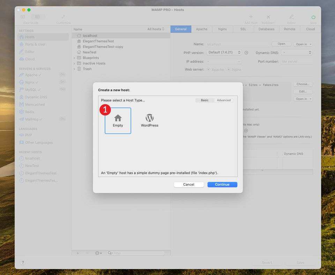
Task: Select the Apache web server radio button
Action: 209,70
